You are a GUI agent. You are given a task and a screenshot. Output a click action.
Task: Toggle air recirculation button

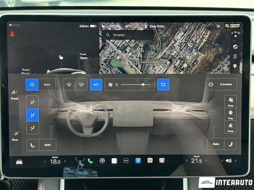(163, 85)
